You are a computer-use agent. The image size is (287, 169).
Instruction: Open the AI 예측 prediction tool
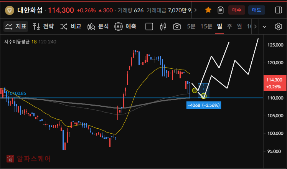point(125,27)
